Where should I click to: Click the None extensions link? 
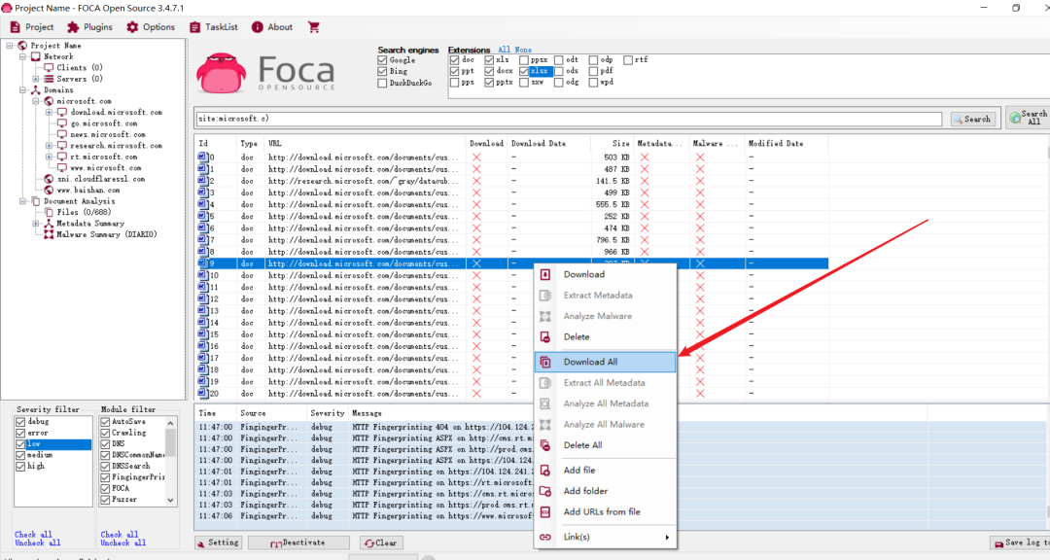pos(523,50)
